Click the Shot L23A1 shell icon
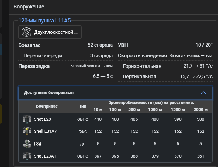 pos(27,156)
